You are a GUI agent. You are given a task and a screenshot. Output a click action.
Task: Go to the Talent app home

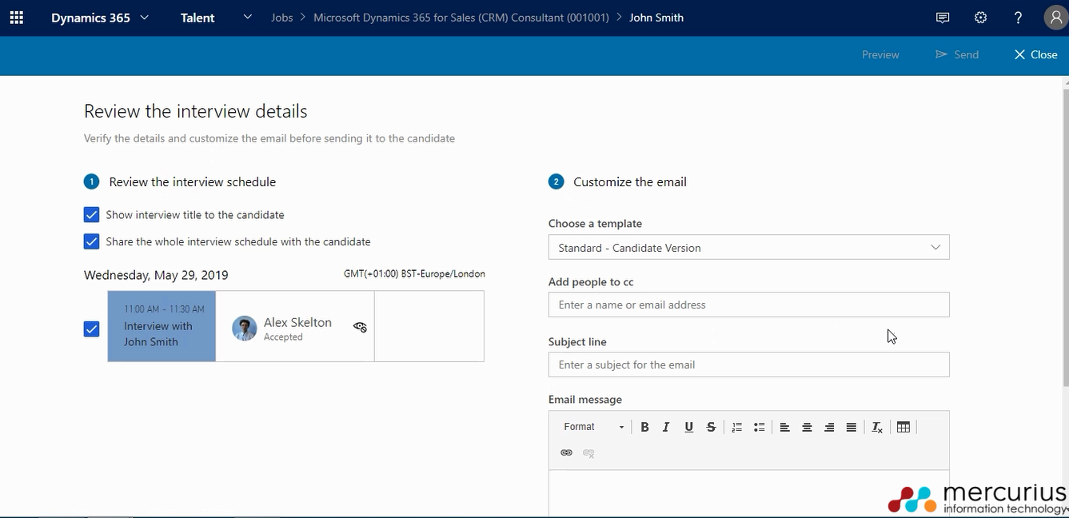point(197,18)
